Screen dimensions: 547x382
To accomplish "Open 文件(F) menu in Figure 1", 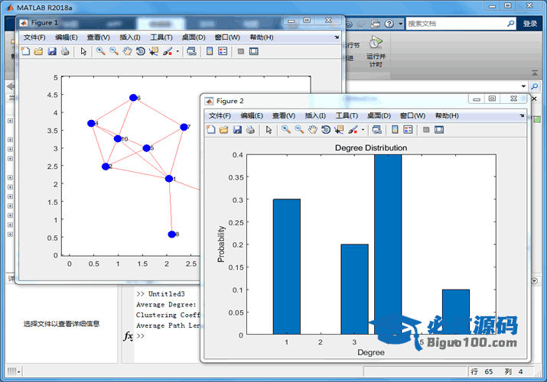I will [34, 37].
